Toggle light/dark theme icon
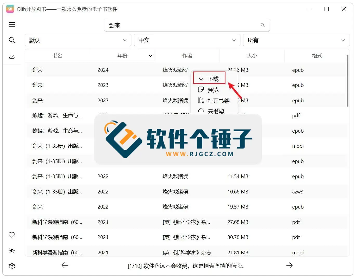This screenshot has width=356, height=279. [x=12, y=251]
